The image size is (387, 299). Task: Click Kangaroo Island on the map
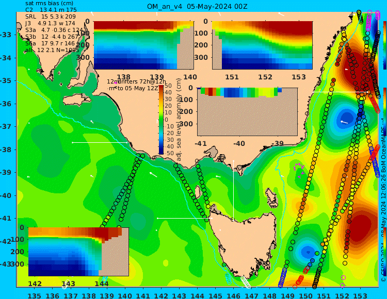tap(76, 101)
